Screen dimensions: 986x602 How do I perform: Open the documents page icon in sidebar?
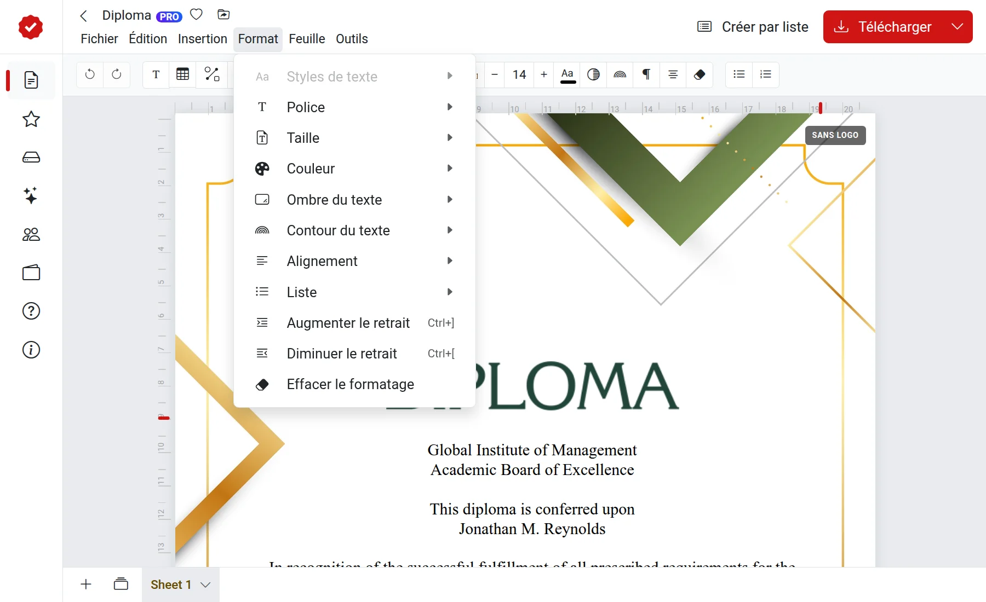[31, 80]
